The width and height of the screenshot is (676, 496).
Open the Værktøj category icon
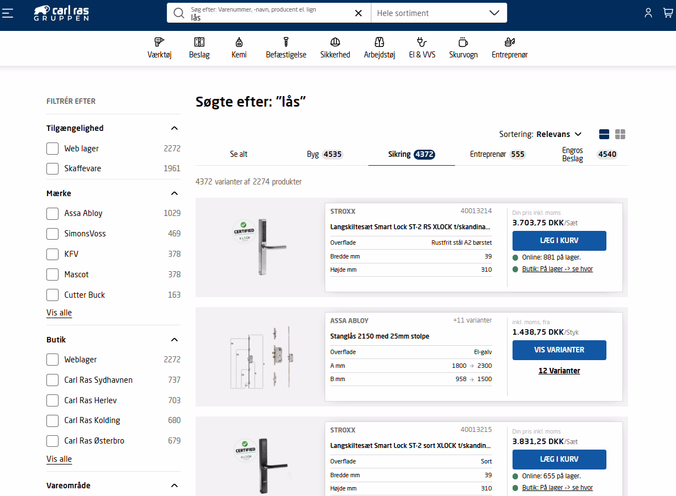(159, 42)
